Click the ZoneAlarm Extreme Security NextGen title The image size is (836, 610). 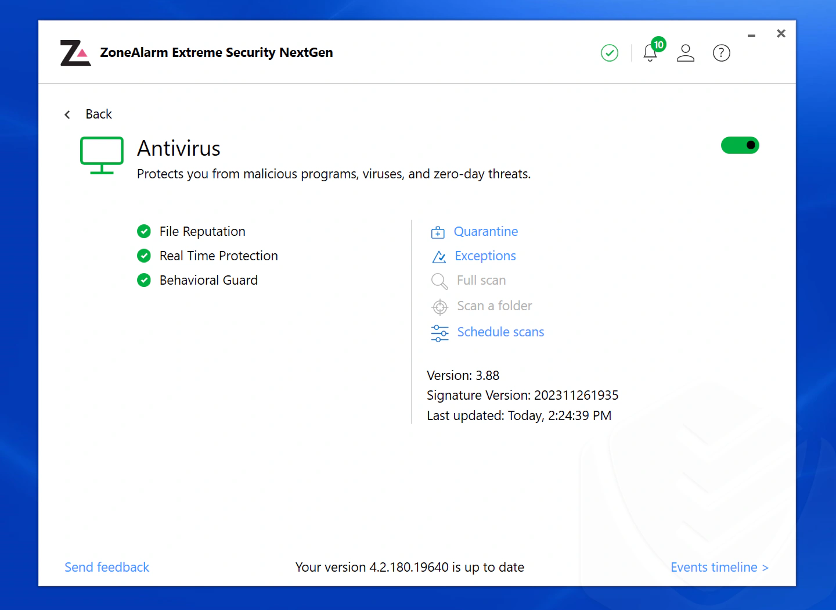coord(217,53)
